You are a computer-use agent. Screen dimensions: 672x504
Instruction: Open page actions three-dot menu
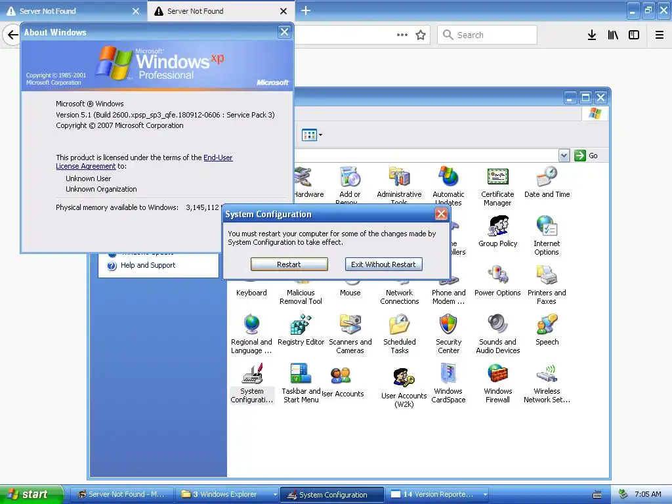pos(402,35)
